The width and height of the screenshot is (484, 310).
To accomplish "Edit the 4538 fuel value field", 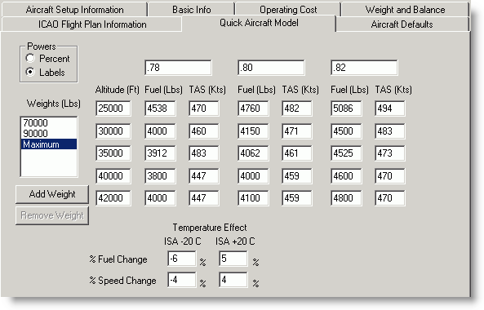I will (160, 108).
